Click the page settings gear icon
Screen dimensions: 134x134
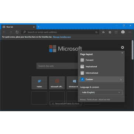pos(122,47)
